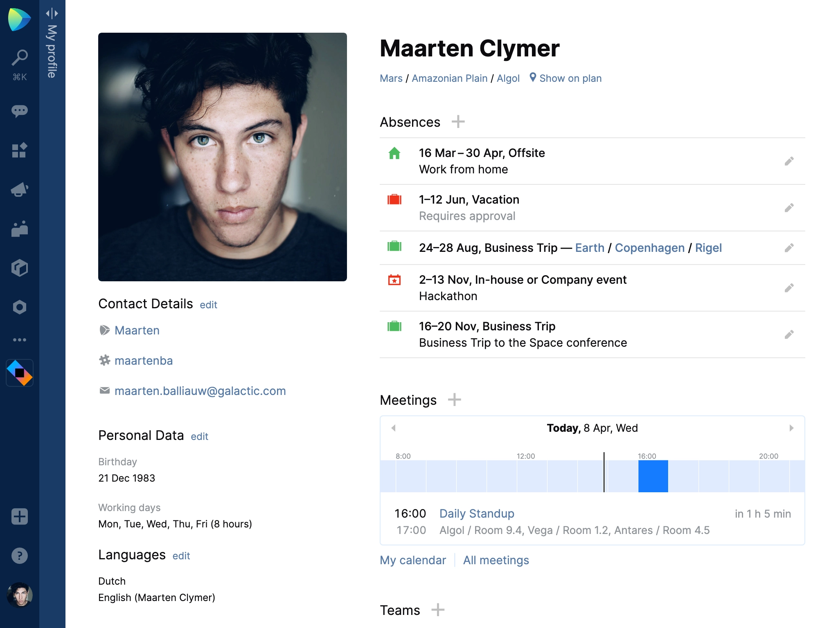
Task: Add a new absence with plus icon
Action: click(458, 121)
